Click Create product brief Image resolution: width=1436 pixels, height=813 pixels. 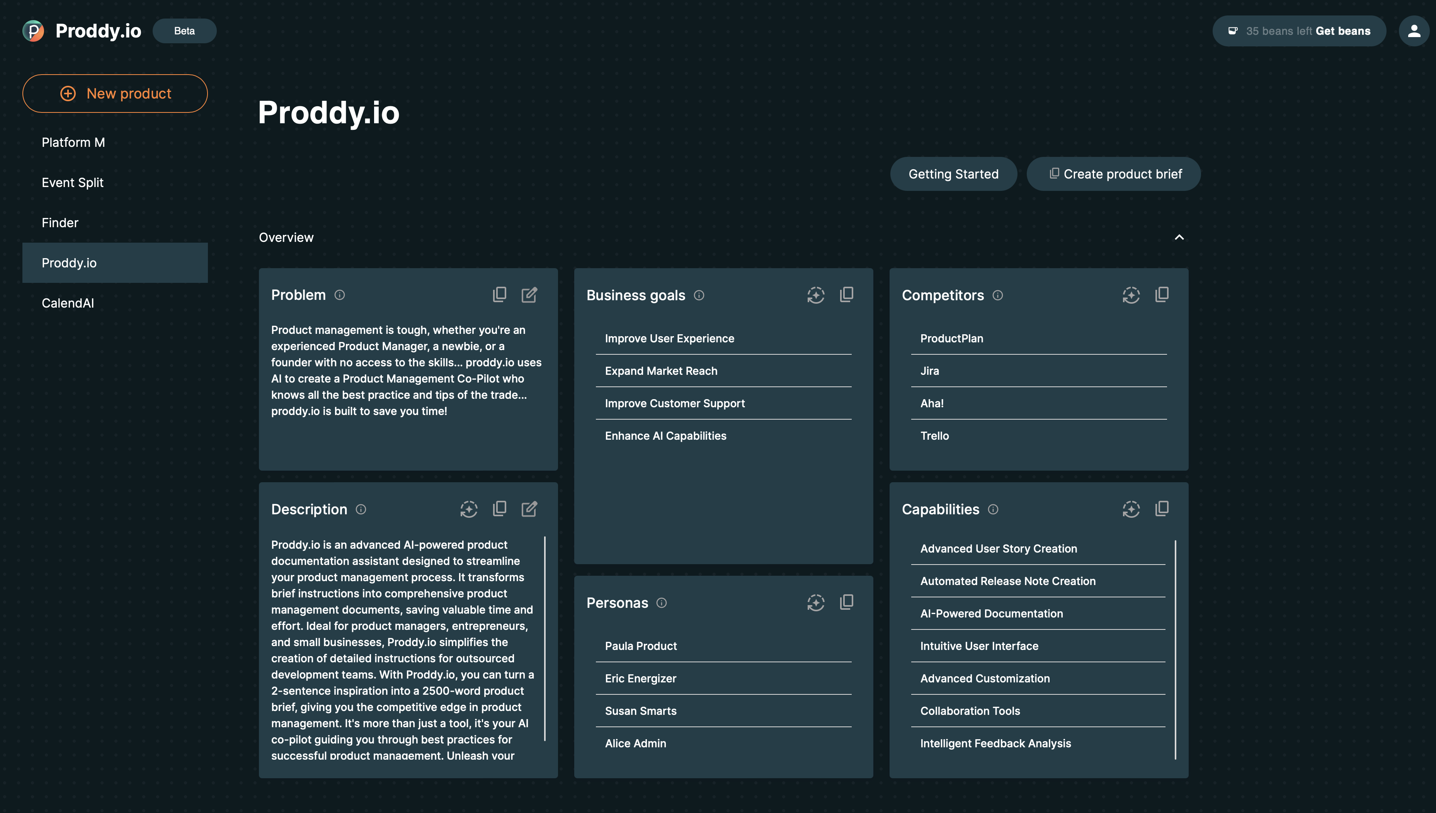(x=1113, y=173)
